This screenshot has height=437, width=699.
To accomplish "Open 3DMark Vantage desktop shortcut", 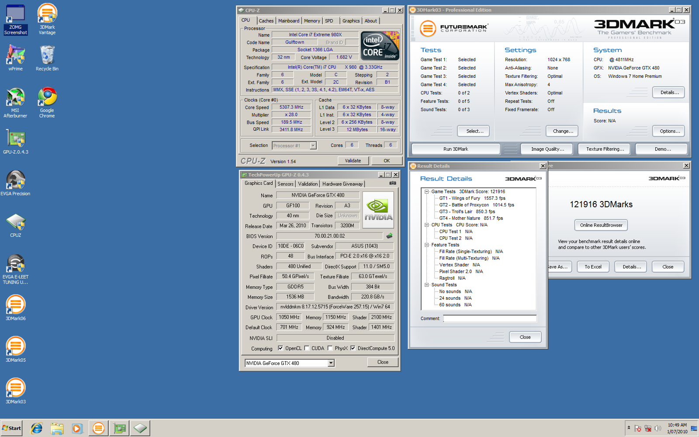I will click(x=47, y=20).
